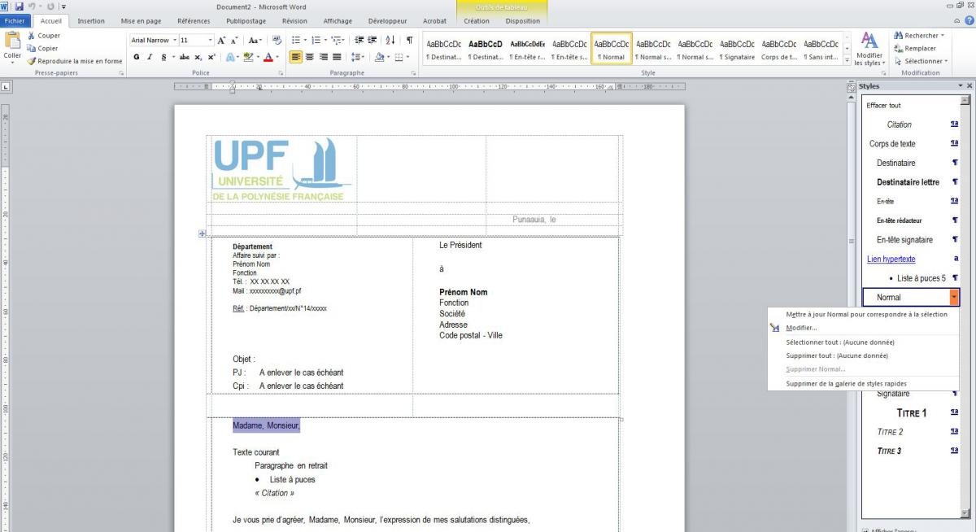Click the center alignment icon
The image size is (976, 532).
tap(311, 57)
